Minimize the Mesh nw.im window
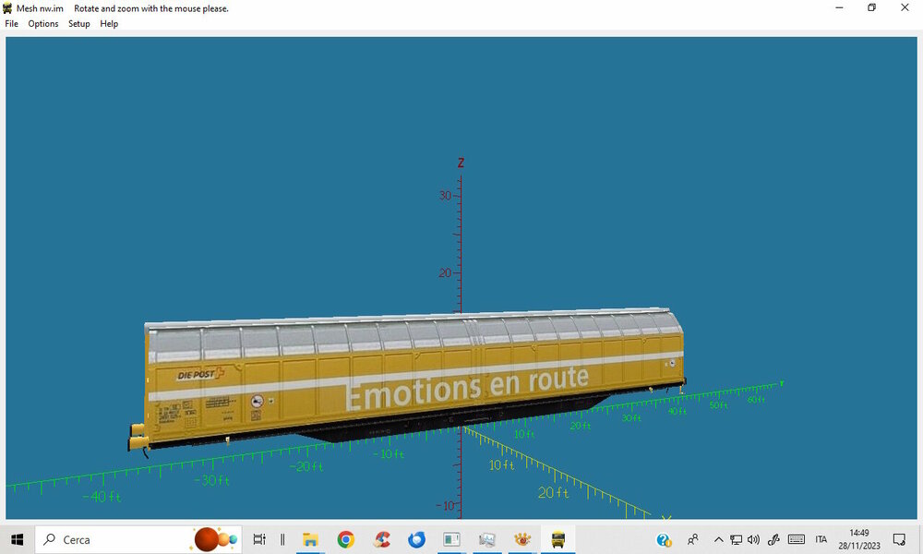 (x=839, y=7)
